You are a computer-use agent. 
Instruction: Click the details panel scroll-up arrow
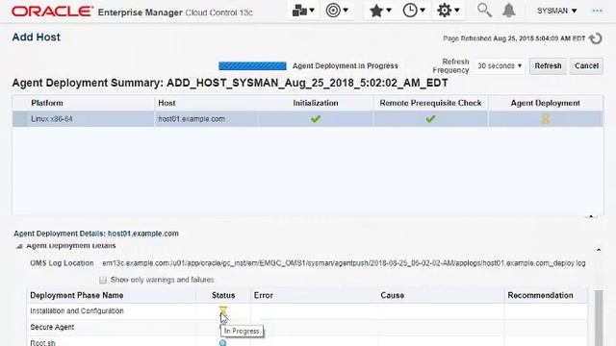pos(599,250)
